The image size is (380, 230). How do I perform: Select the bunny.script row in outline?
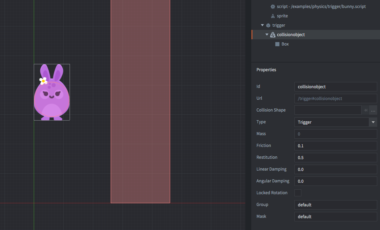[316, 7]
